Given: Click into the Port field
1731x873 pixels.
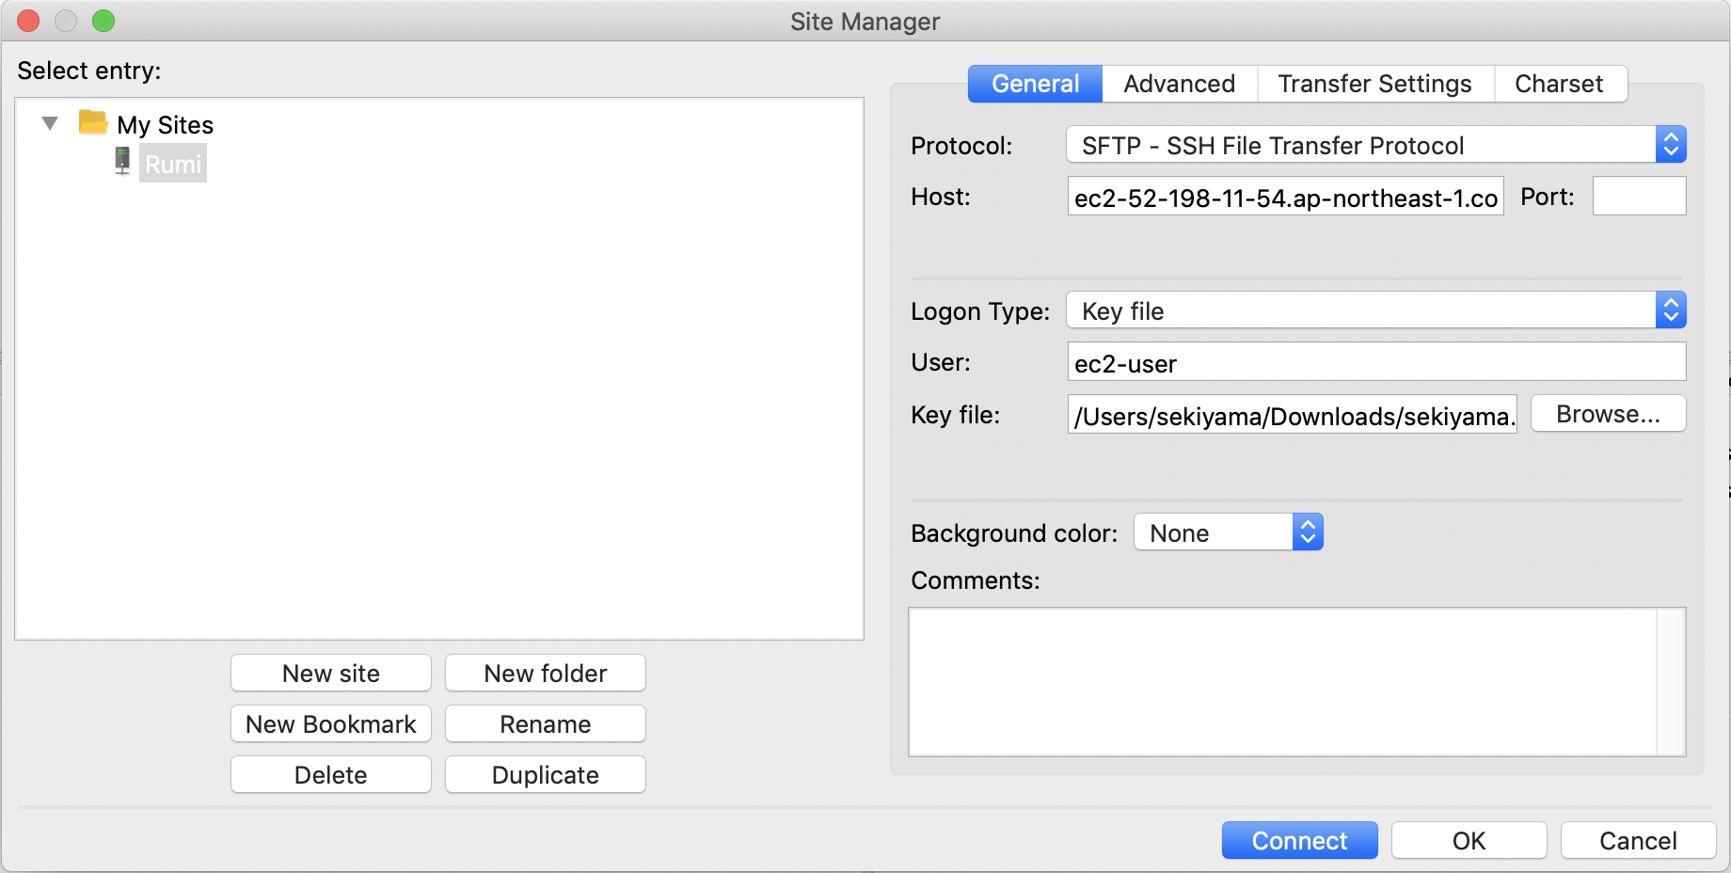Looking at the screenshot, I should (1639, 196).
